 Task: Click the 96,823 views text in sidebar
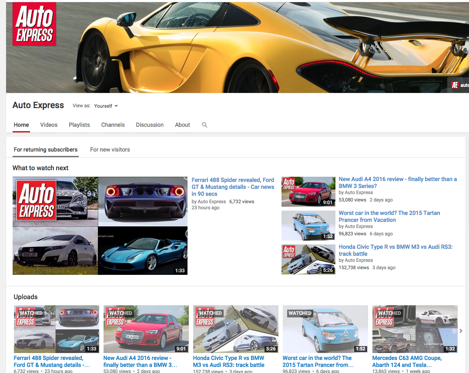click(352, 234)
